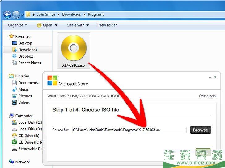Click the Local Disk (C:) drive icon
Viewport: 225px width, 168px height.
(x=14, y=122)
